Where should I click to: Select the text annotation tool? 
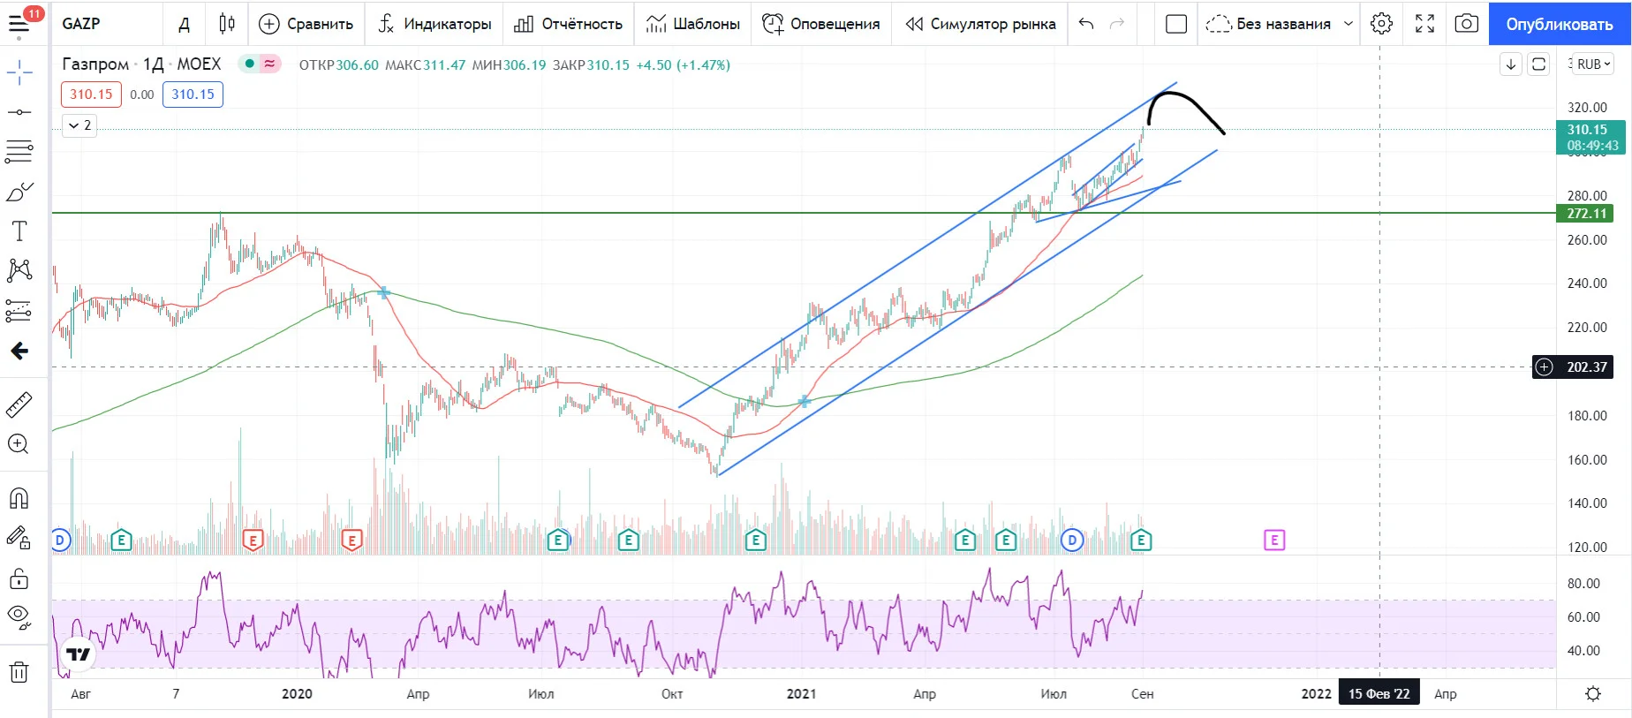click(19, 231)
